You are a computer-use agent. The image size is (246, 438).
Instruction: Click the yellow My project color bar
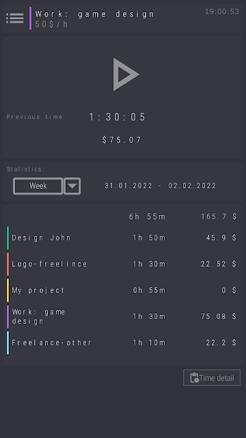[x=8, y=290]
